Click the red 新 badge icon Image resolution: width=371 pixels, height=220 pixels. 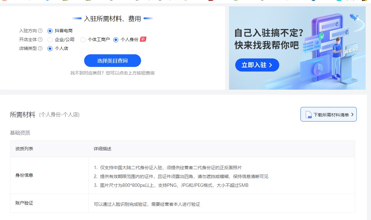[x=143, y=39]
